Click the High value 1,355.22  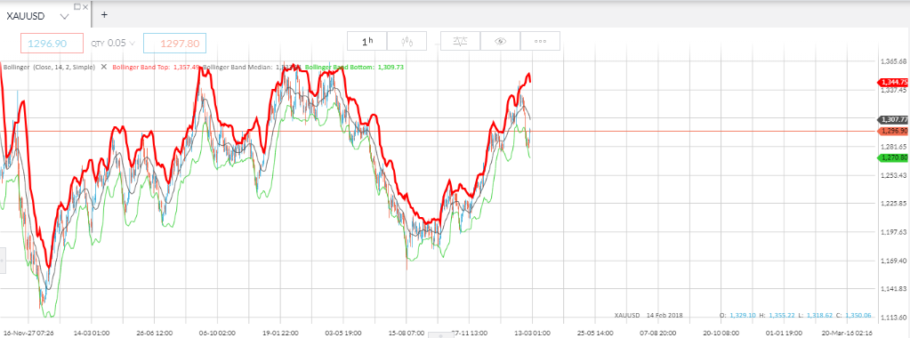[x=782, y=316]
